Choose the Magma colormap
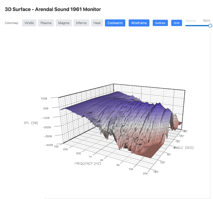The image size is (213, 199). tap(64, 23)
